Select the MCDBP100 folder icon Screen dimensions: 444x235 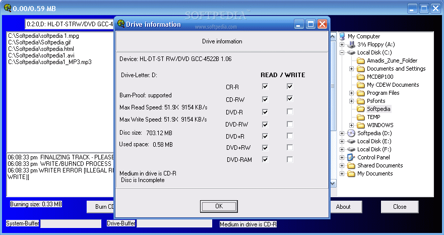360,77
